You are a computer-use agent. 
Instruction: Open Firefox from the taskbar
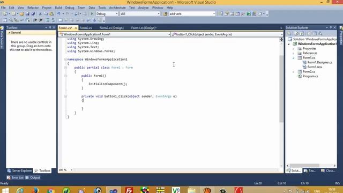[x=35, y=190]
